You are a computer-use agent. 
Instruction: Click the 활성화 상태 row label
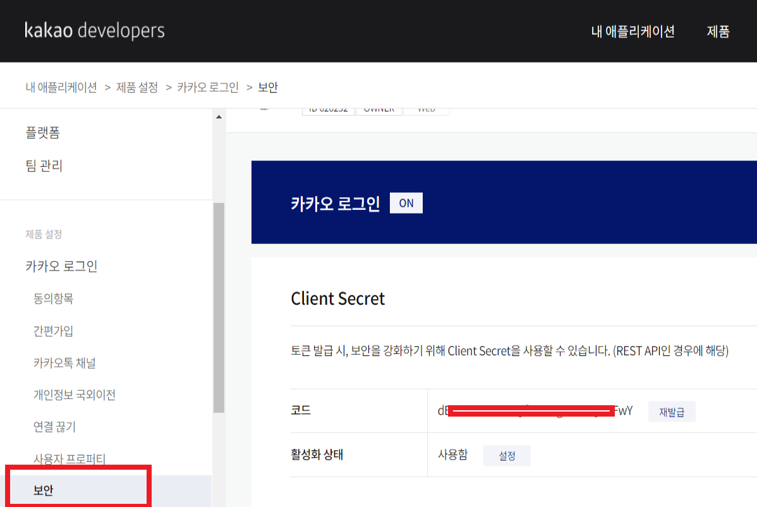click(317, 455)
